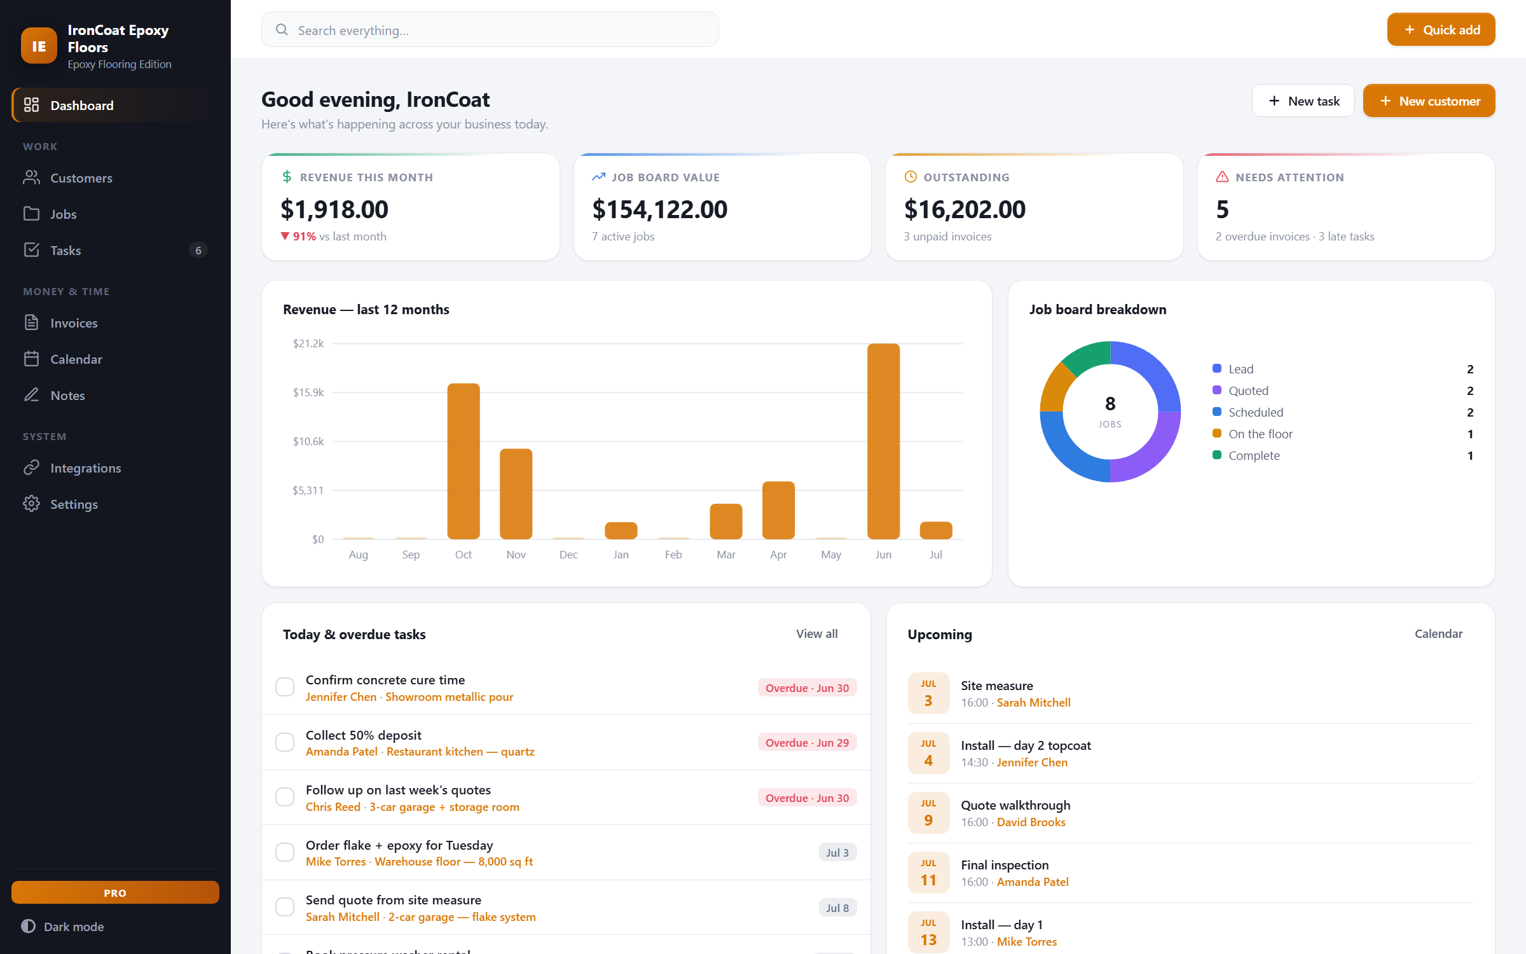
Task: Click the November revenue bar
Action: click(x=516, y=494)
